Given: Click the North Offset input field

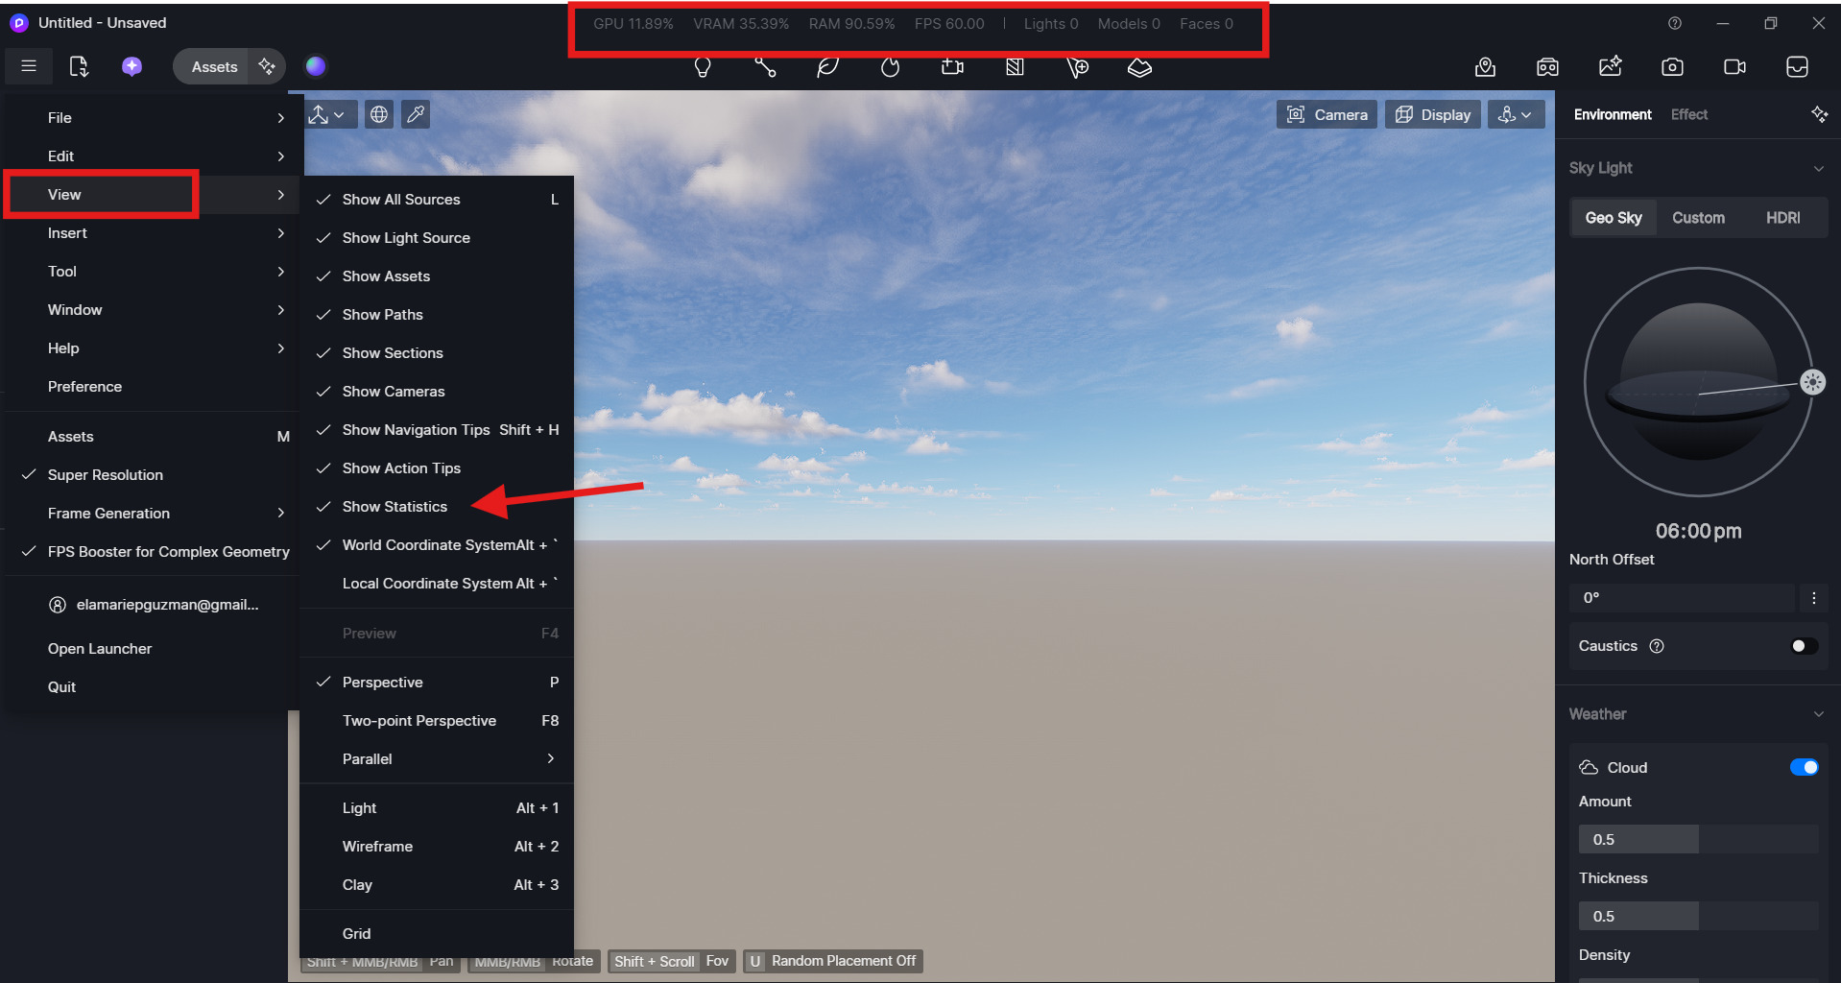Looking at the screenshot, I should (1682, 598).
